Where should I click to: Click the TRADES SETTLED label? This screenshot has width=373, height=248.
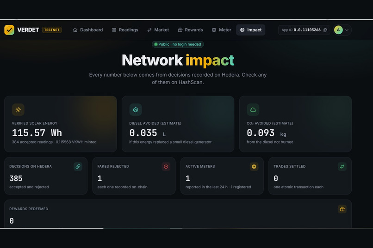[290, 166]
